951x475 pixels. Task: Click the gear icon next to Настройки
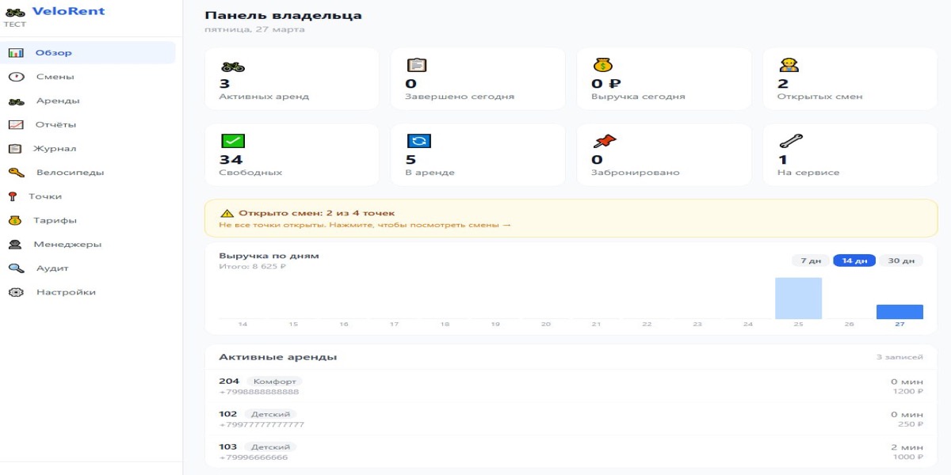pyautogui.click(x=16, y=292)
